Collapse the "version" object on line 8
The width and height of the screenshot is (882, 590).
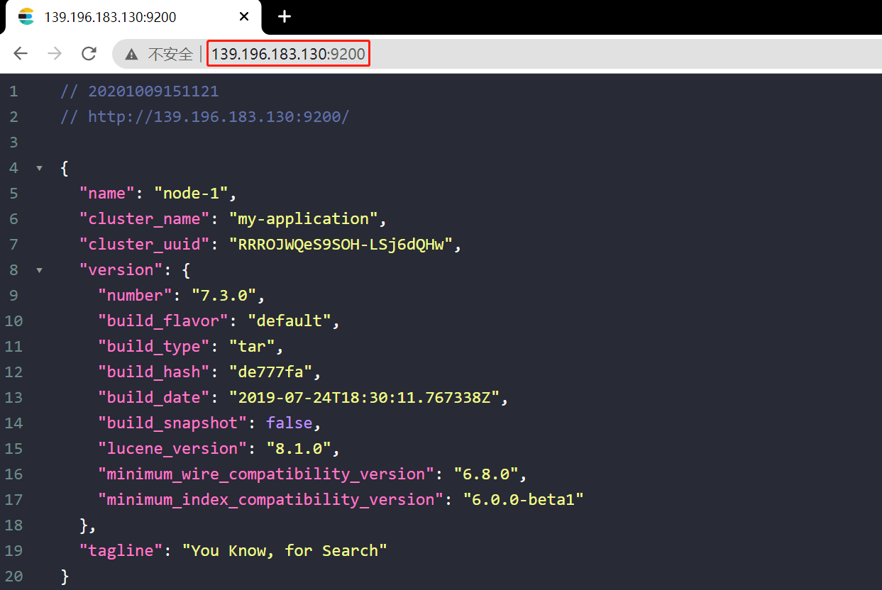[39, 271]
